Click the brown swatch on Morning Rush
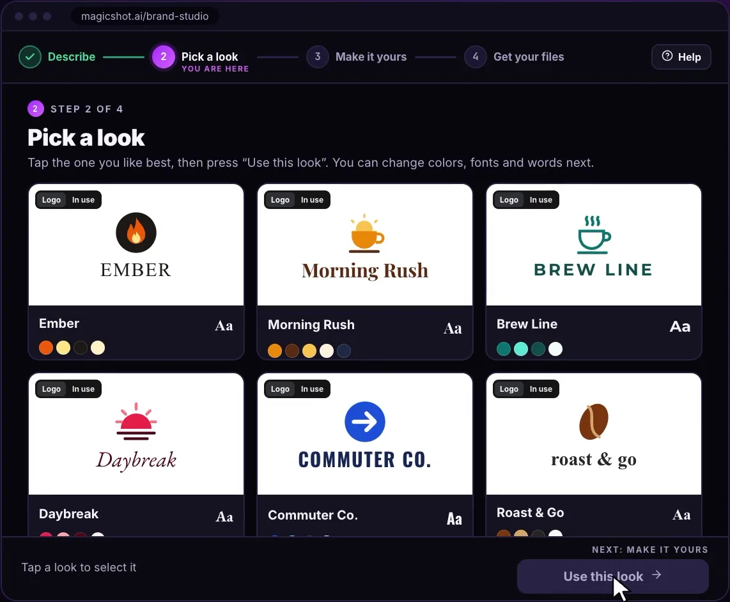730x602 pixels. (292, 351)
